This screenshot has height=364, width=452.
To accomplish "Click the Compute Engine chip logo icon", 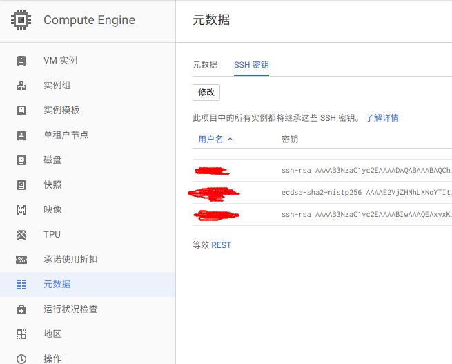I will [x=21, y=20].
